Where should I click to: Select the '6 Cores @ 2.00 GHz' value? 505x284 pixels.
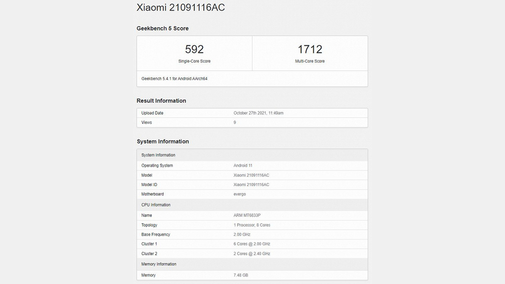252,244
